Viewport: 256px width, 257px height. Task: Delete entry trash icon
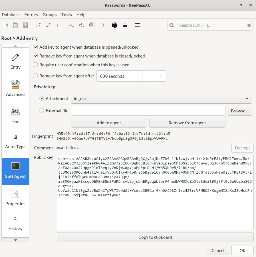[x=59, y=25]
